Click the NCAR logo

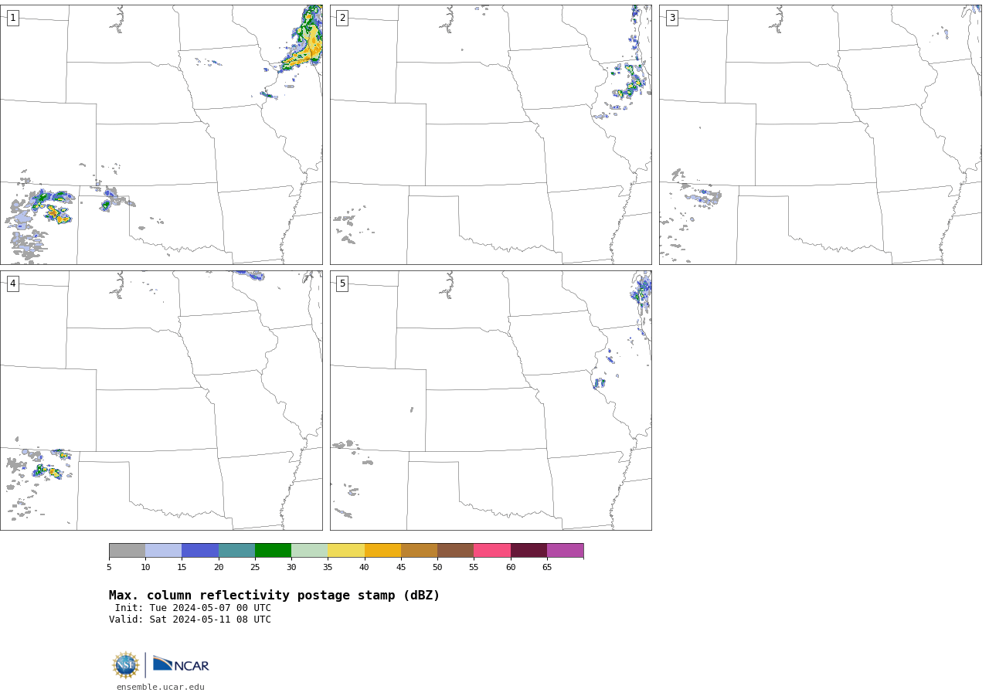tap(181, 664)
